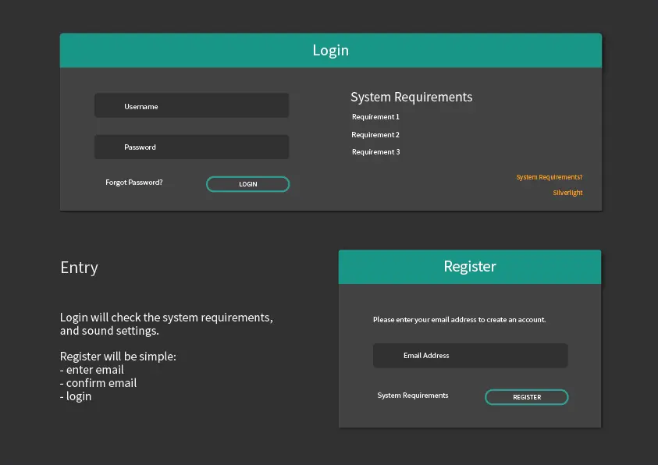Viewport: 658px width, 465px height.
Task: Click the LOGIN button
Action: pos(247,184)
